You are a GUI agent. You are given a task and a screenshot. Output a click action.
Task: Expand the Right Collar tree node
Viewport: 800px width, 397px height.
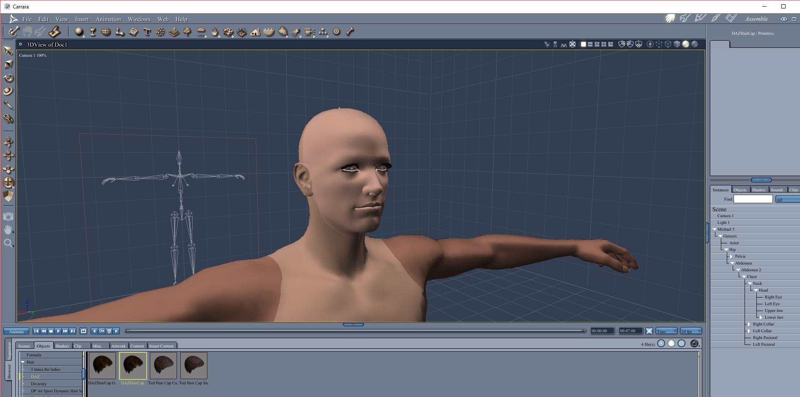(x=749, y=324)
